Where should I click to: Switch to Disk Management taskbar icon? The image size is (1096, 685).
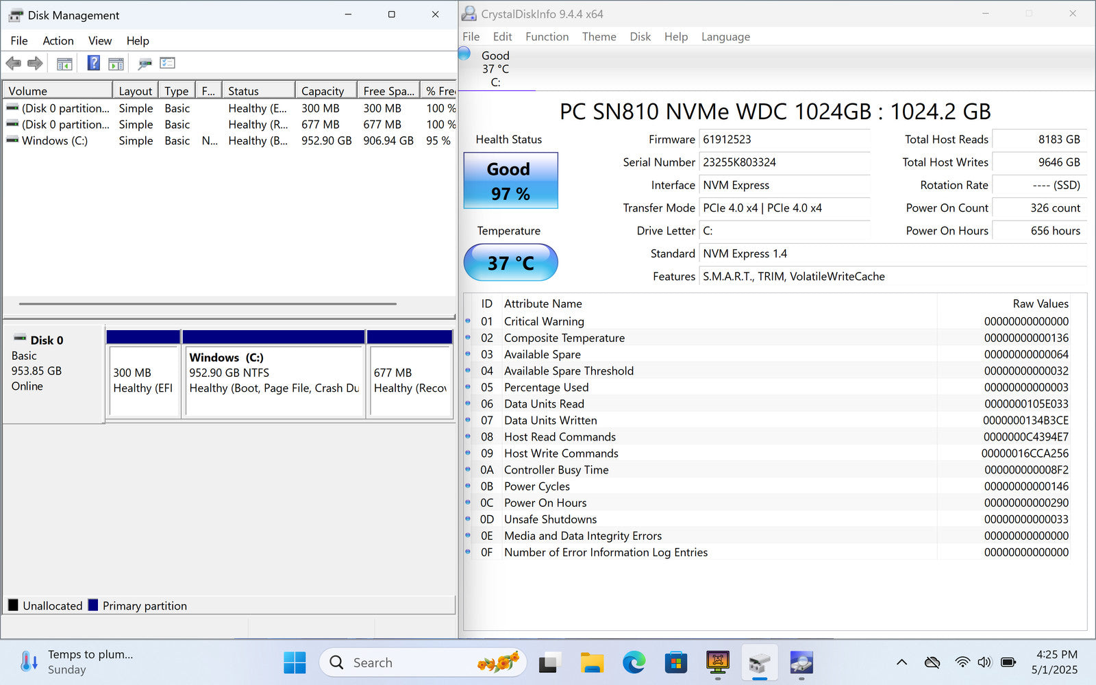760,662
